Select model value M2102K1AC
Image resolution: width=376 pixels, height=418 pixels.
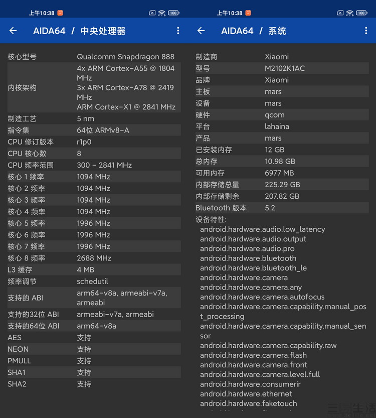click(x=285, y=68)
